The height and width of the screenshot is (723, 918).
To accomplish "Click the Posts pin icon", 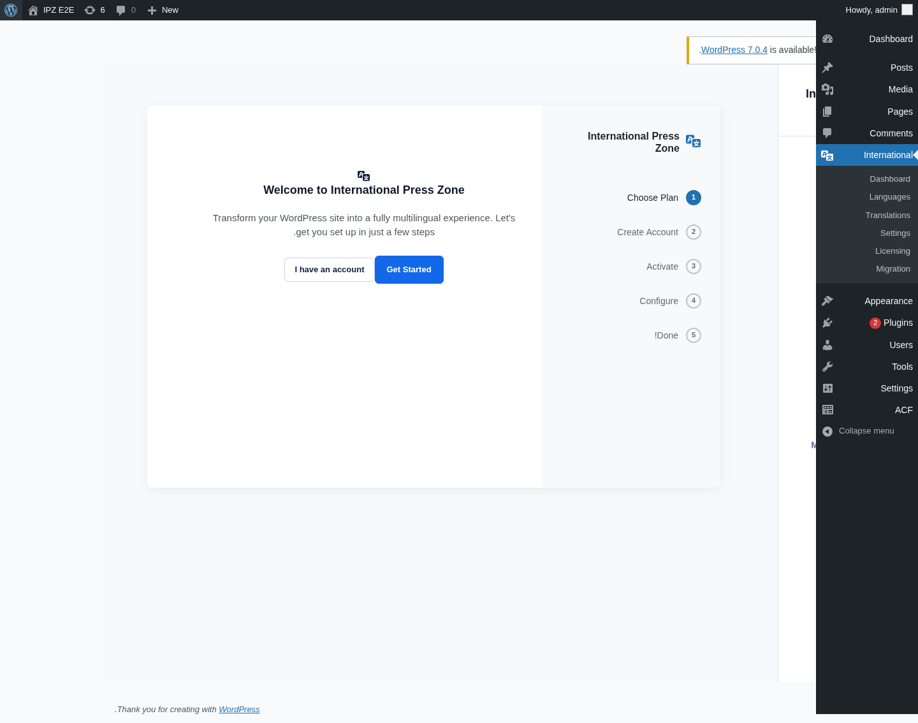I will pos(827,68).
